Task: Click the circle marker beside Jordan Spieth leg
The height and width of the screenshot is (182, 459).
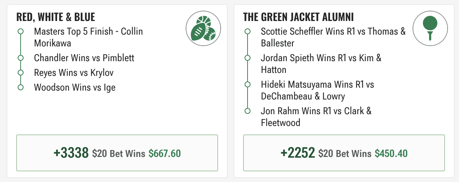Action: [x=248, y=58]
